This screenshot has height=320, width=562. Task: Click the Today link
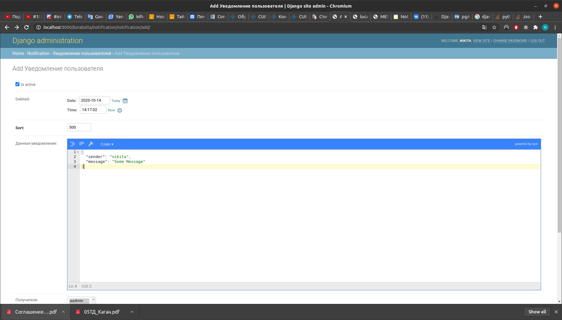(x=116, y=101)
